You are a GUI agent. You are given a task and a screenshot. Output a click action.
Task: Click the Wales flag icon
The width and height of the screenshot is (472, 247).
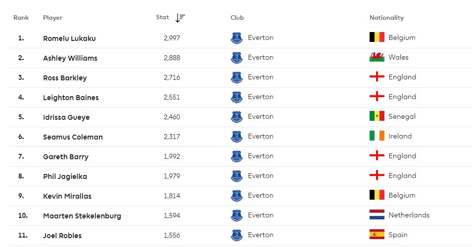pyautogui.click(x=377, y=57)
